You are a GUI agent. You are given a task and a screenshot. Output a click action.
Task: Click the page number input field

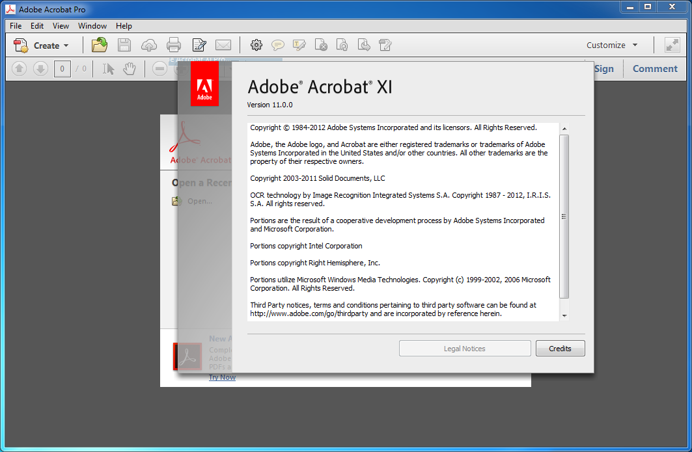pyautogui.click(x=62, y=68)
